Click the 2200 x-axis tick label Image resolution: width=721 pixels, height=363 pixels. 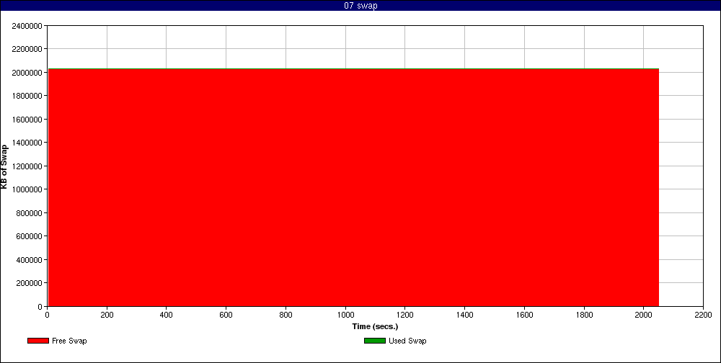tap(703, 315)
